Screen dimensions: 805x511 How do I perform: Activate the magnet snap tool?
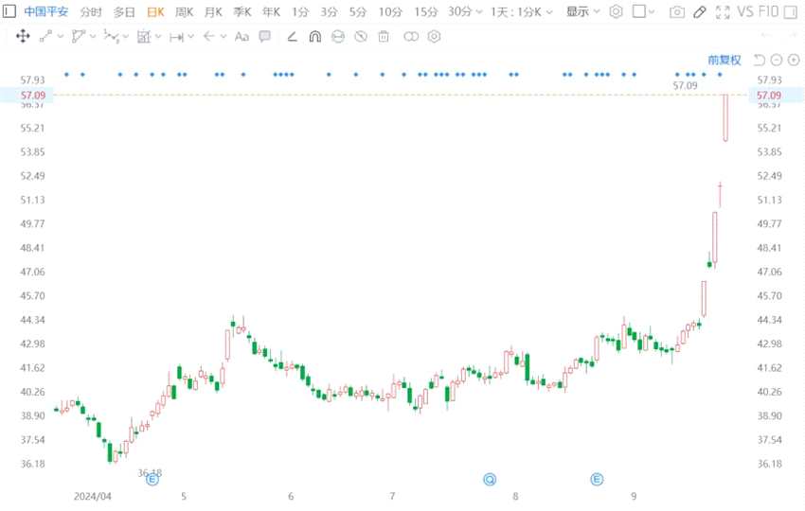coord(315,36)
